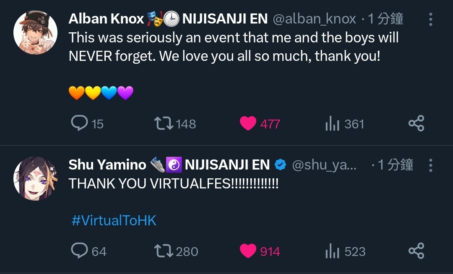453x274 pixels.
Task: Share Alban Knox's tweet
Action: pyautogui.click(x=417, y=123)
